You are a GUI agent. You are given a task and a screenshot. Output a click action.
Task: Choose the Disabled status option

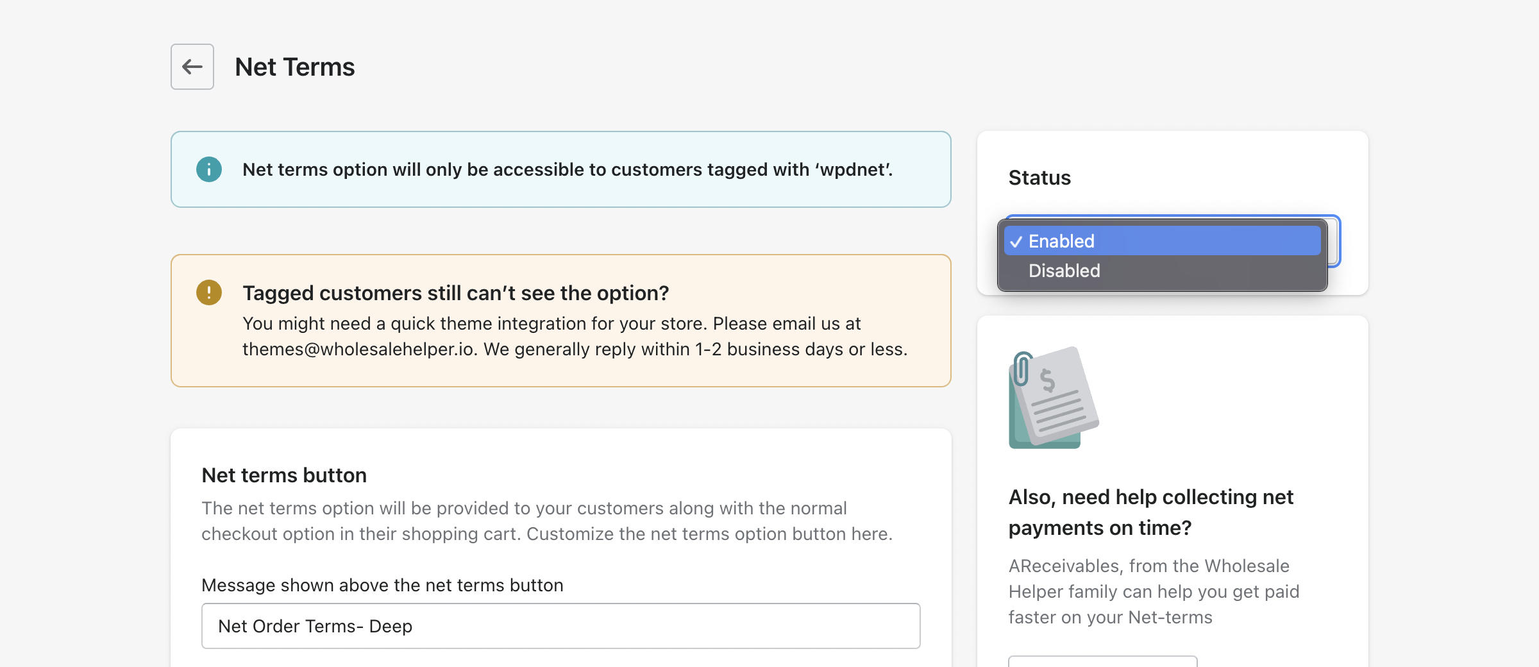(1064, 271)
